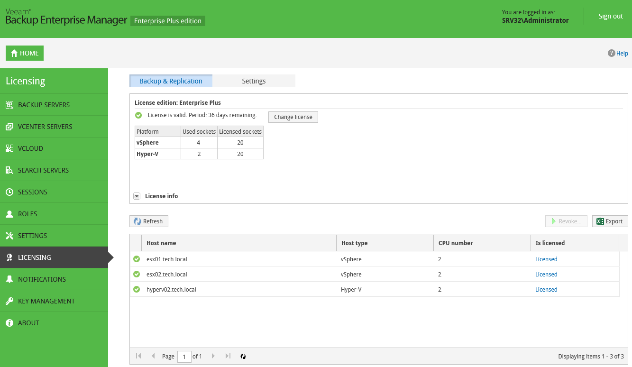Go to the next page of results

pyautogui.click(x=213, y=356)
